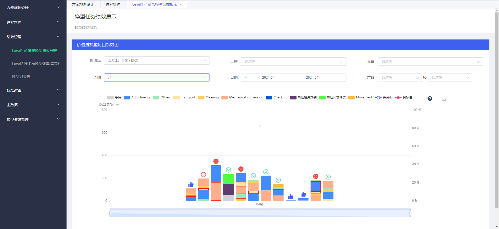Expand 换型资源管理 sidebar menu
Screen dimensions: 499x229
point(33,119)
